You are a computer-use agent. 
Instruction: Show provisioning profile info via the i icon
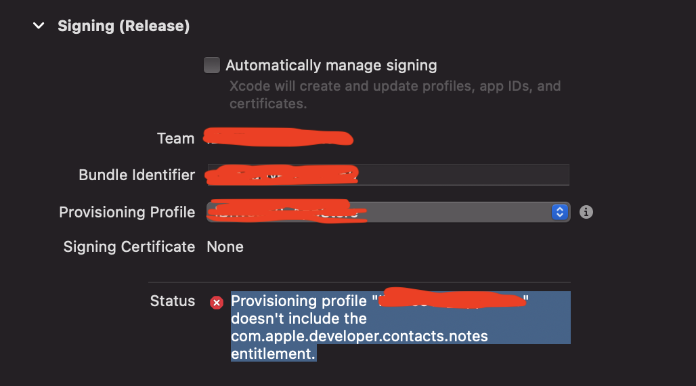[586, 212]
